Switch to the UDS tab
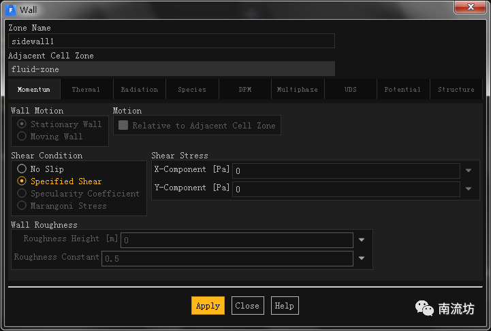This screenshot has height=331, width=491. click(351, 90)
